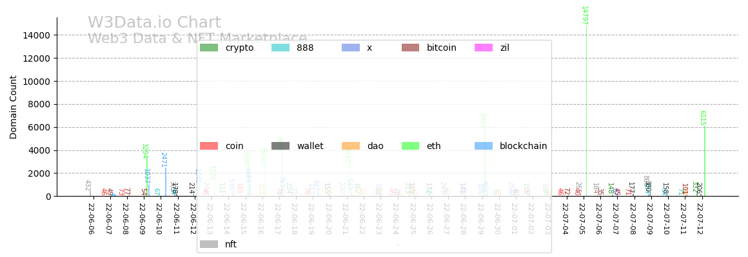The image size is (748, 257).
Task: Click the 14000 y-axis tick label
Action: (37, 35)
